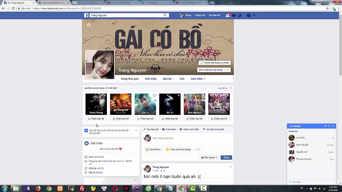The height and width of the screenshot is (192, 342).
Task: Click Cảm xúc/Hoạt động button
Action: [x=178, y=149]
